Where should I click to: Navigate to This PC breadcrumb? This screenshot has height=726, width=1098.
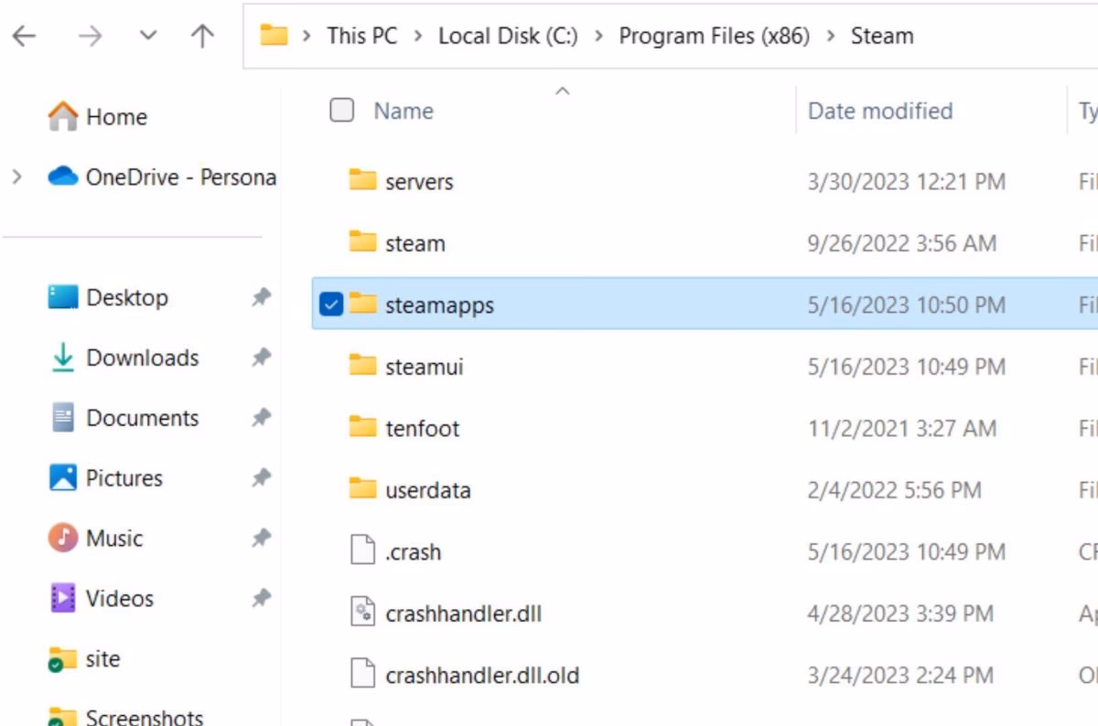tap(361, 36)
